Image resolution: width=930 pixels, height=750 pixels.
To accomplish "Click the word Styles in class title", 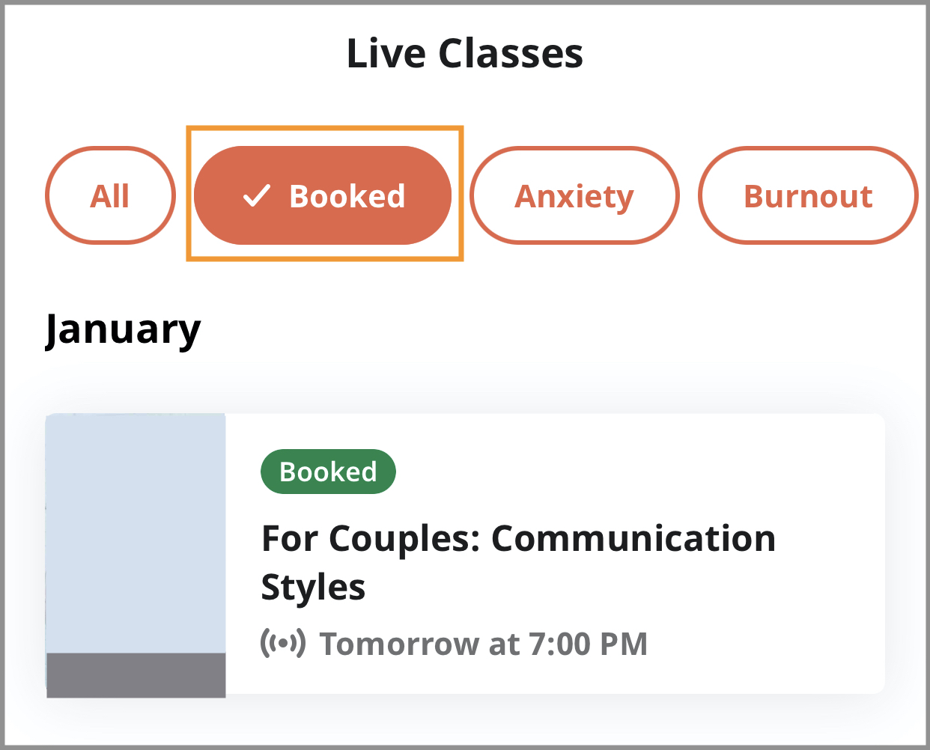I will coord(313,587).
